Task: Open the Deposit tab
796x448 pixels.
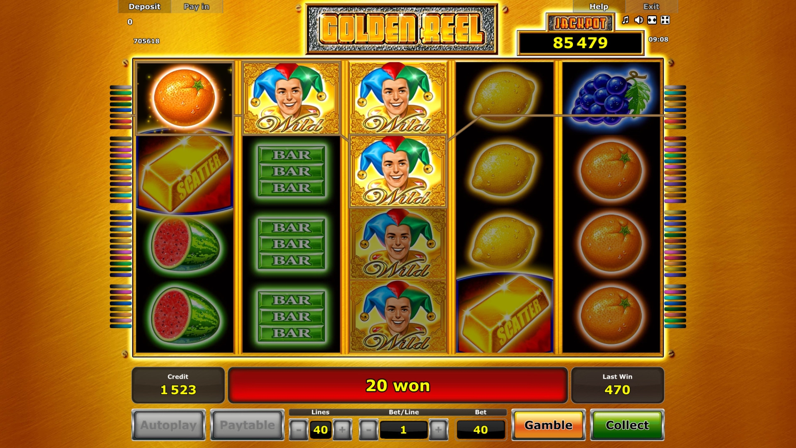Action: [144, 7]
